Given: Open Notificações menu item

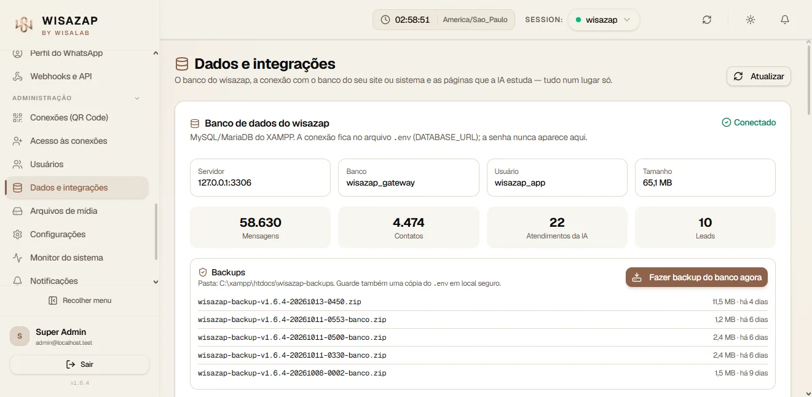Looking at the screenshot, I should pos(77,281).
